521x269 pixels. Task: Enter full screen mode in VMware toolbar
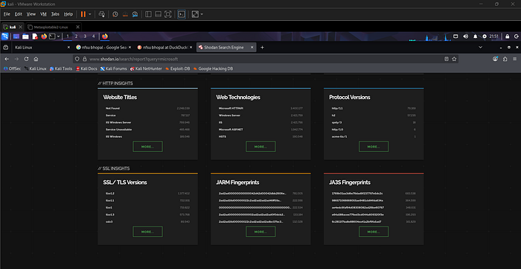[x=168, y=14]
